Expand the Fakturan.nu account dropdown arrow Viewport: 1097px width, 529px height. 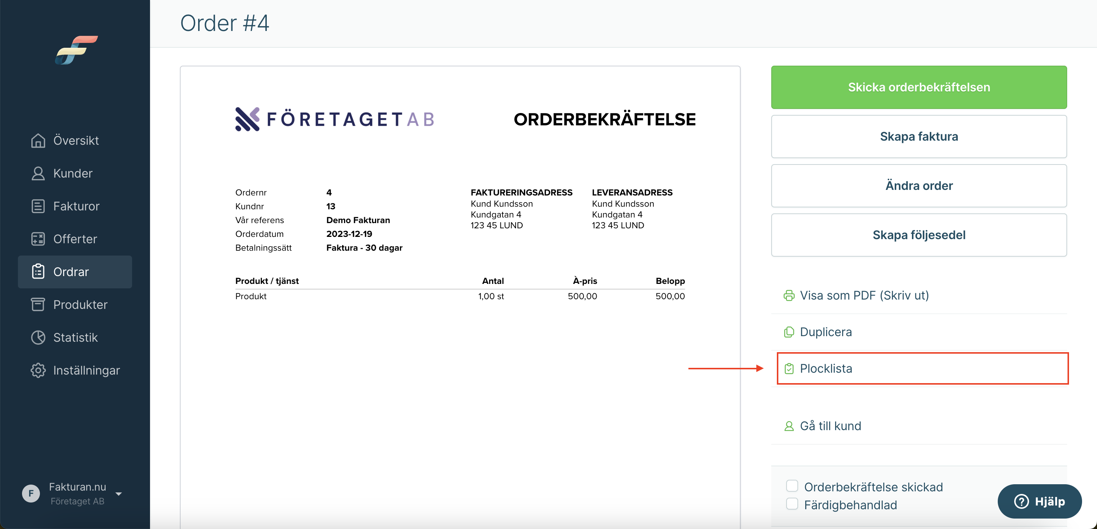pyautogui.click(x=119, y=494)
